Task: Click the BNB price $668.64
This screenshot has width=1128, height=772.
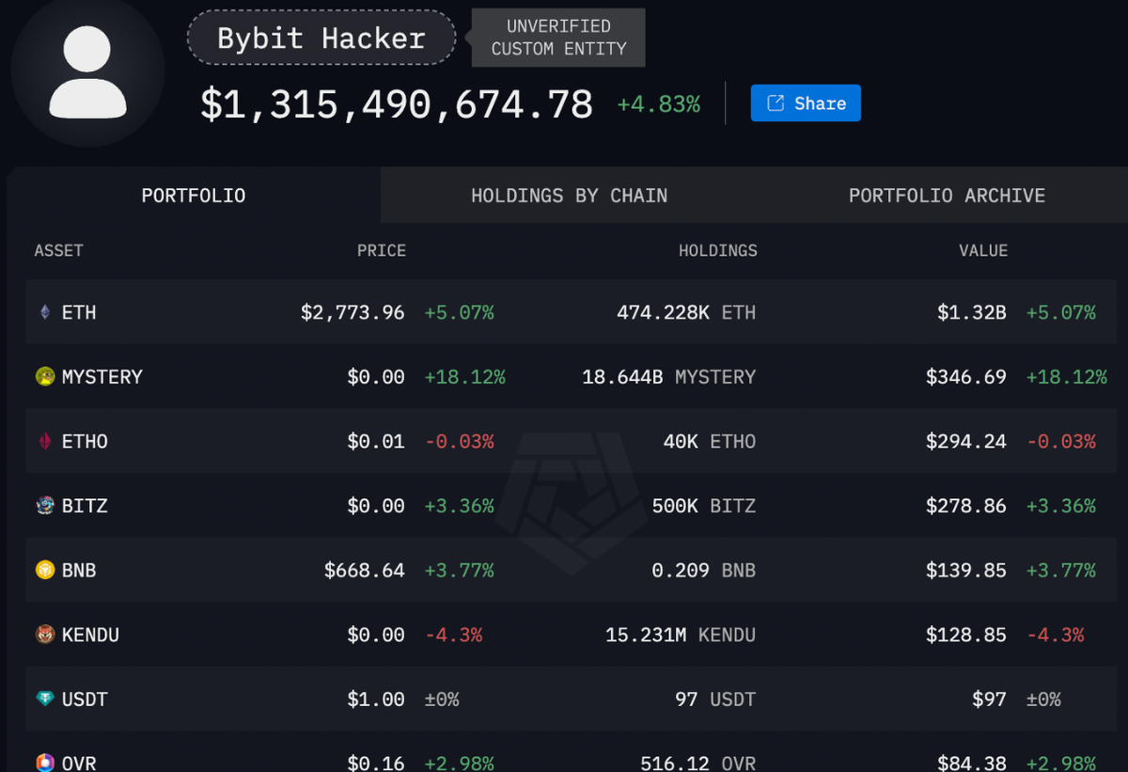Action: (365, 570)
